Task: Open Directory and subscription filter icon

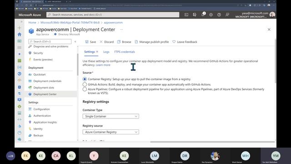Action: coord(195,15)
